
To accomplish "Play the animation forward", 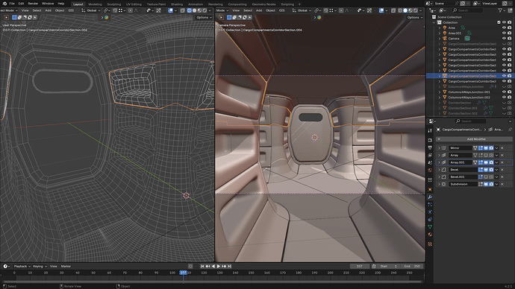I will pos(219,267).
